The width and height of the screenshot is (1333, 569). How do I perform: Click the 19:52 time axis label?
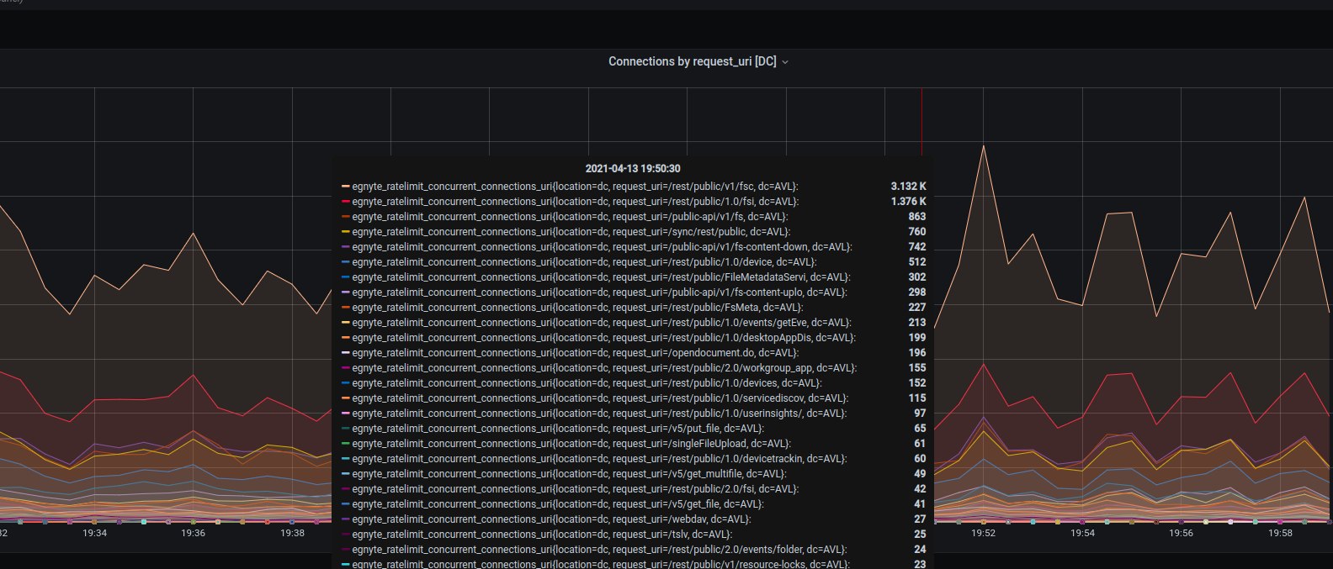pyautogui.click(x=983, y=533)
